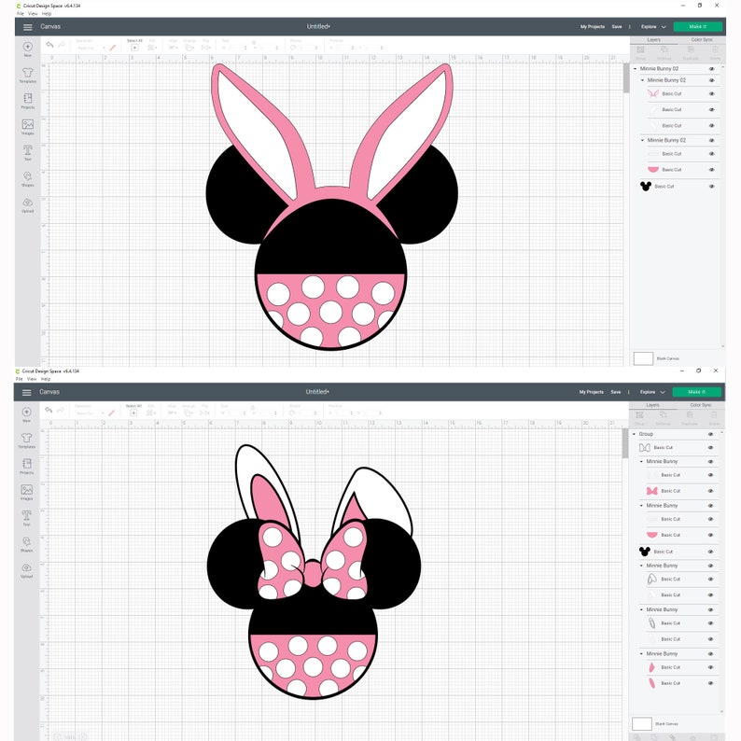Open Images in lower window sidebar
This screenshot has height=741, width=741.
26,490
